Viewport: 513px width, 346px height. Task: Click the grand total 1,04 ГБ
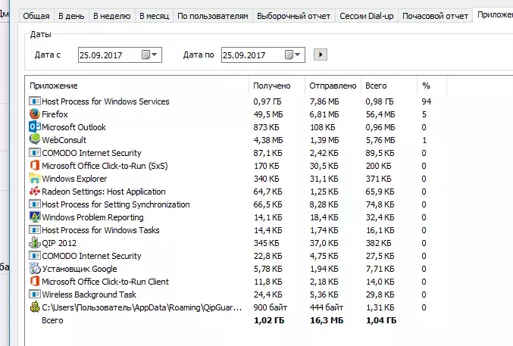pos(381,320)
